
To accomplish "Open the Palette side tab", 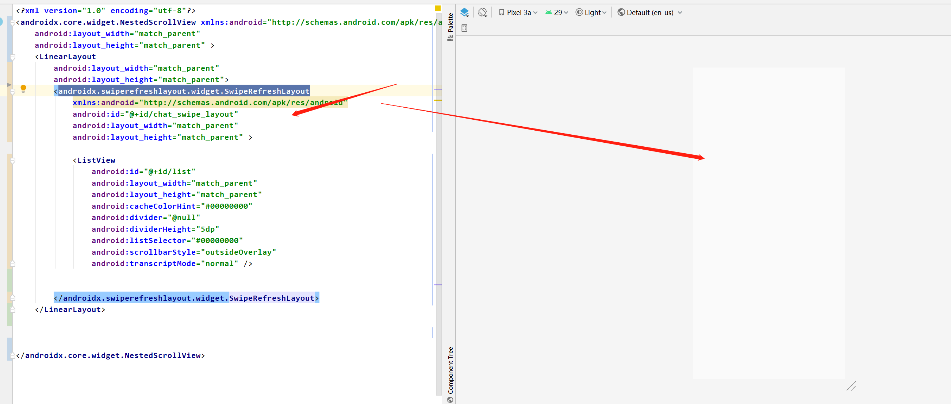I will point(450,27).
